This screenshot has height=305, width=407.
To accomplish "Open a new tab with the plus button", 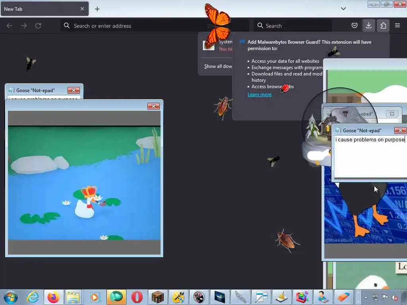I will [x=97, y=9].
